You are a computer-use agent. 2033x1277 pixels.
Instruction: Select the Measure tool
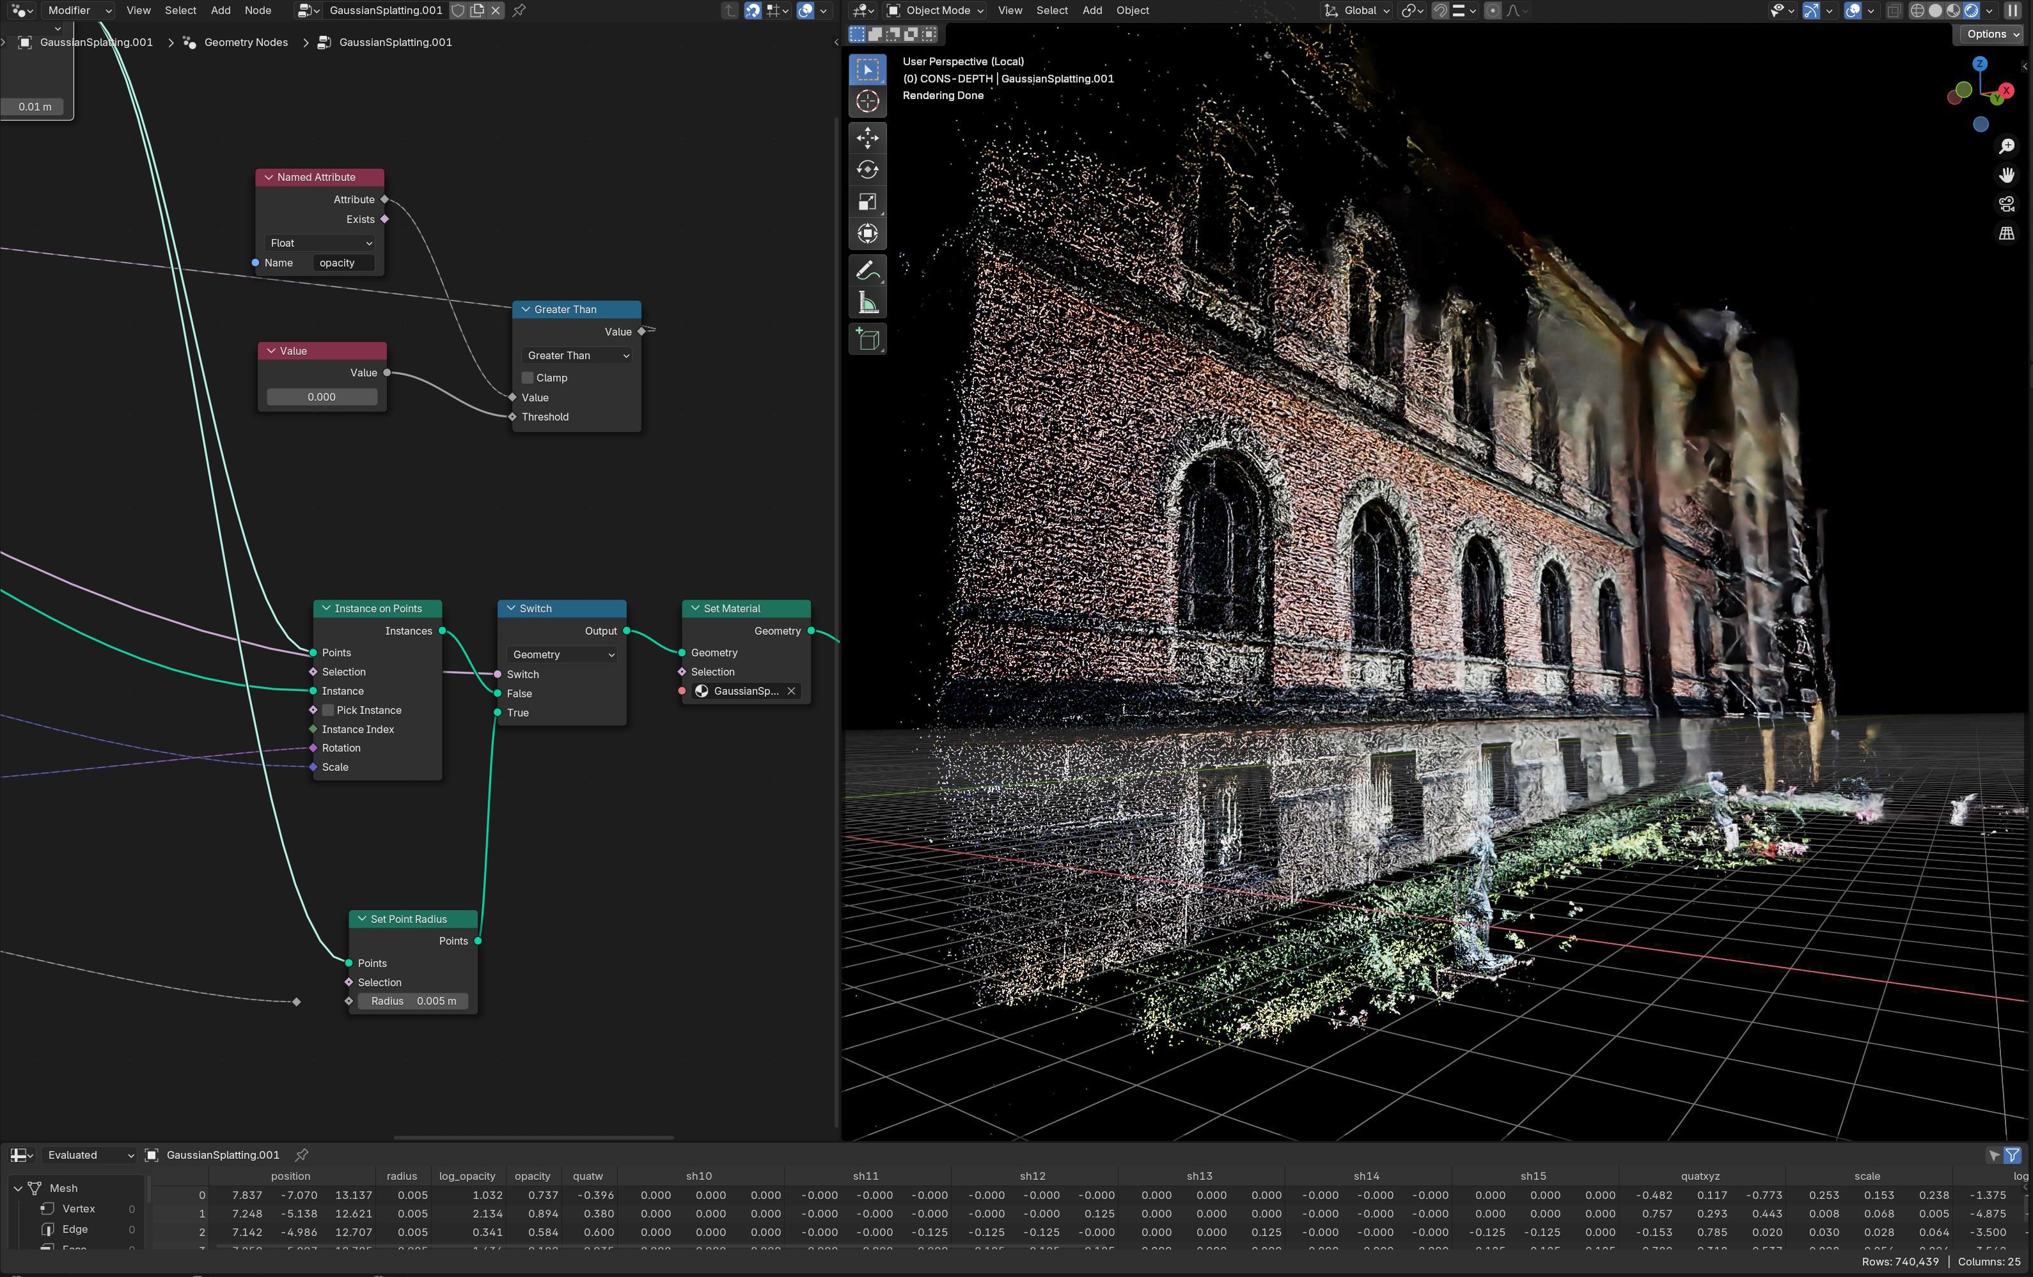[x=867, y=303]
